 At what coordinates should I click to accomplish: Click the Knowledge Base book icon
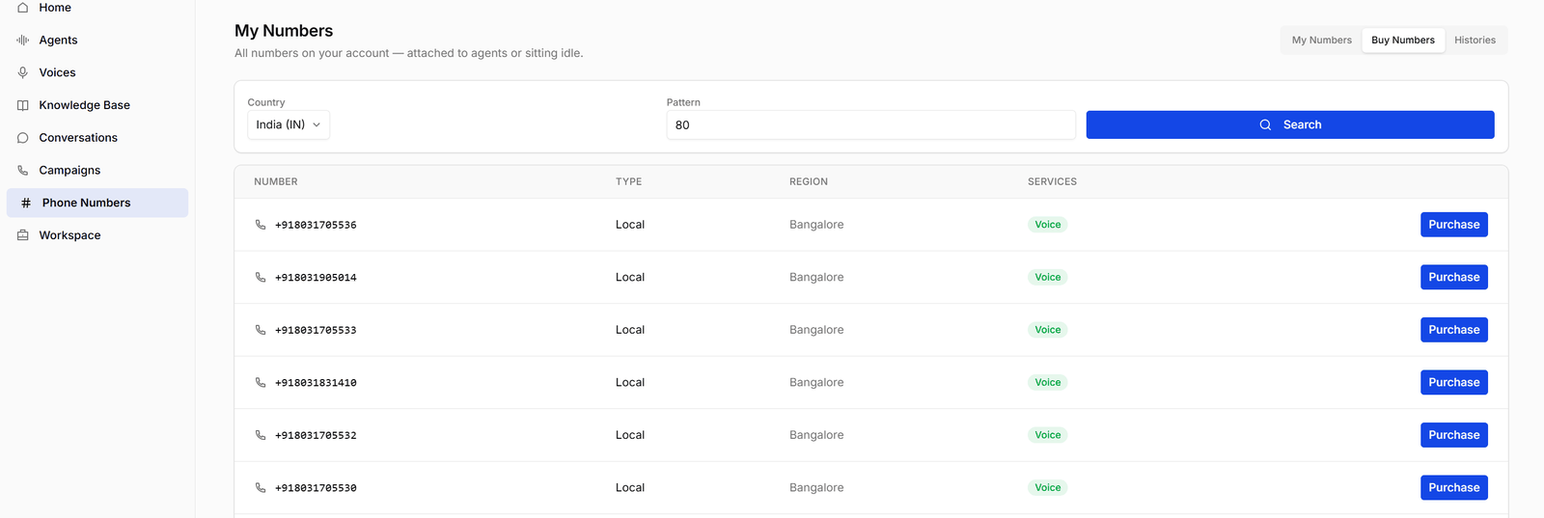pos(23,105)
